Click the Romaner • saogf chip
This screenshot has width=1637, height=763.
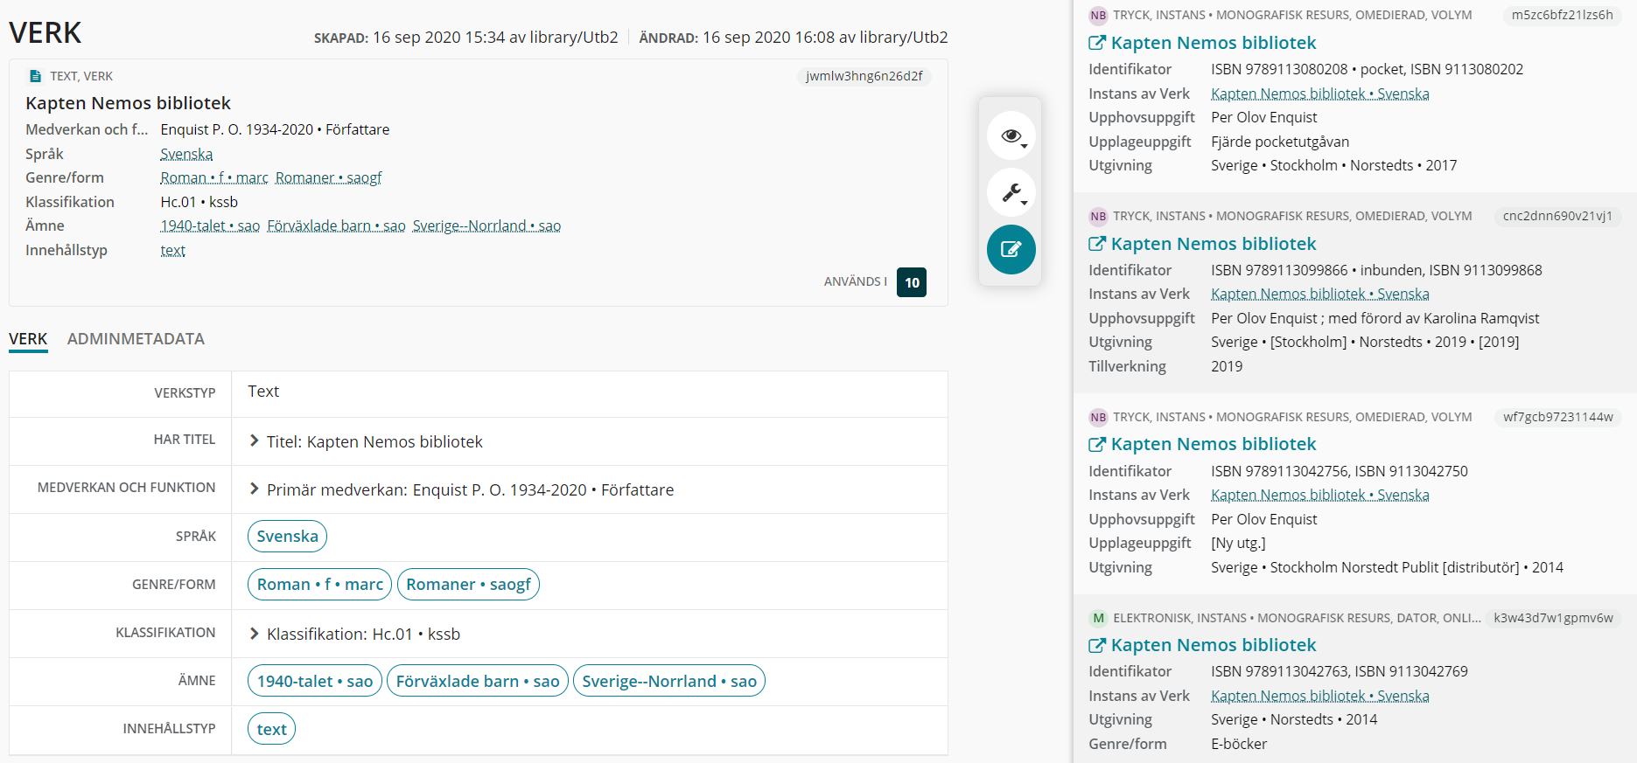pyautogui.click(x=468, y=585)
